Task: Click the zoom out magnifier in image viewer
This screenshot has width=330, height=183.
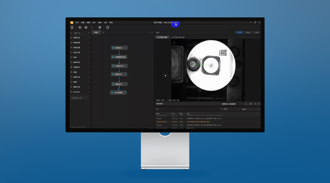Action: click(246, 104)
